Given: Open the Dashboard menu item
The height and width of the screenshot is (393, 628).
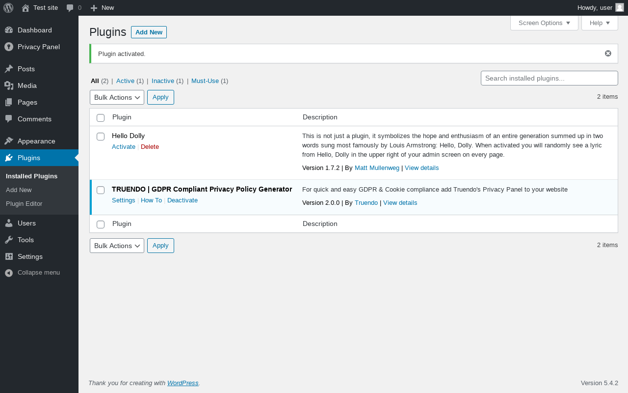Looking at the screenshot, I should coord(39,30).
